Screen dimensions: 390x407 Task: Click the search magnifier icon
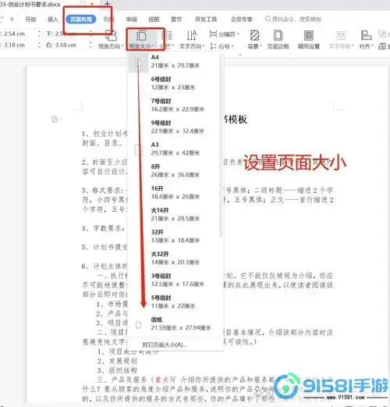[x=268, y=19]
